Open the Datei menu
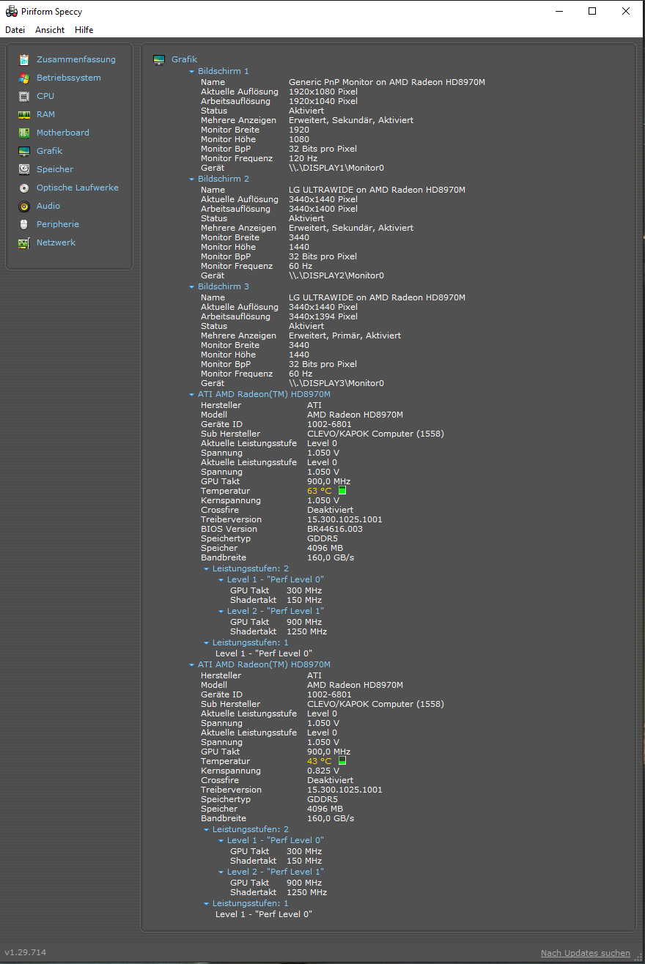This screenshot has width=645, height=964. pos(15,30)
